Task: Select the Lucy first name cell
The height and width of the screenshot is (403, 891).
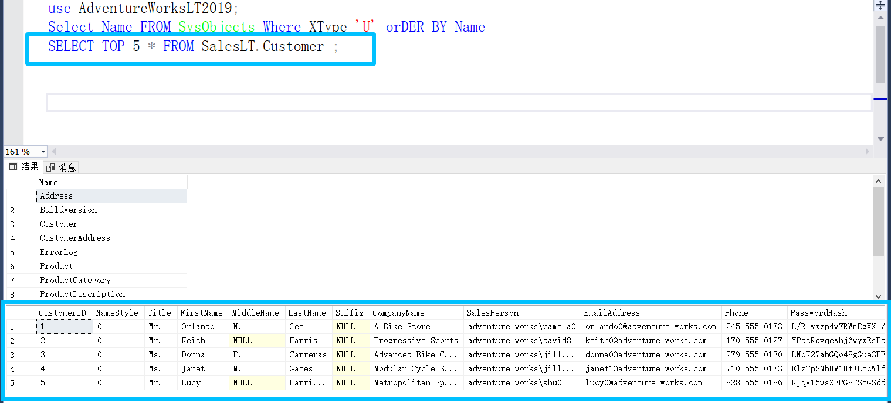Action: pyautogui.click(x=203, y=382)
